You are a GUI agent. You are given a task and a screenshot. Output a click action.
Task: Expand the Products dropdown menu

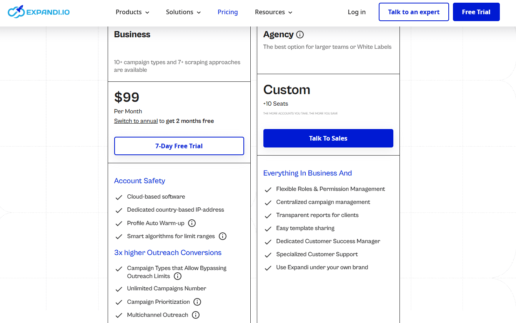[132, 12]
